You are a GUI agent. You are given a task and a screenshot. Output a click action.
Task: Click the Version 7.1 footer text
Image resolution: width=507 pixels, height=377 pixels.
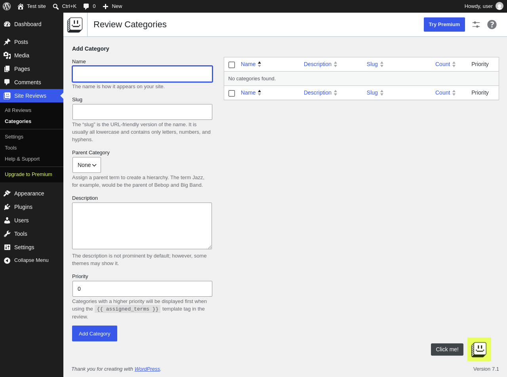(x=486, y=369)
